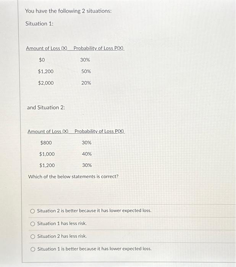Pick radio button for Situation 1 lower expected loss

(x=33, y=249)
